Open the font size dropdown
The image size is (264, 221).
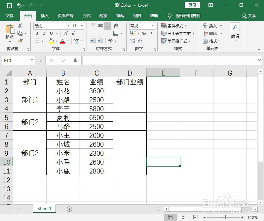pyautogui.click(x=82, y=26)
